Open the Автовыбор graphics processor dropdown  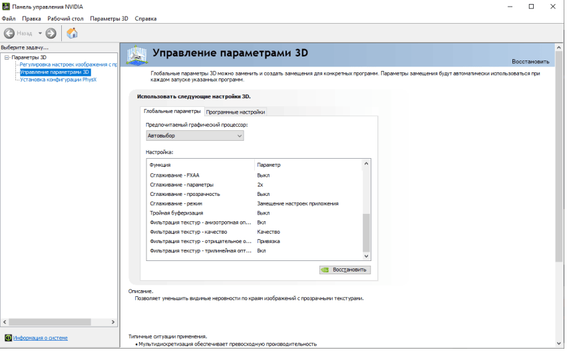tap(196, 136)
